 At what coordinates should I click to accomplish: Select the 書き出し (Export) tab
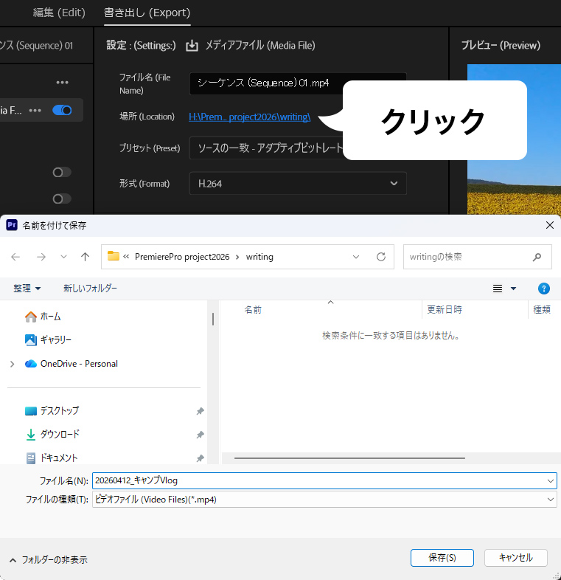click(x=147, y=13)
